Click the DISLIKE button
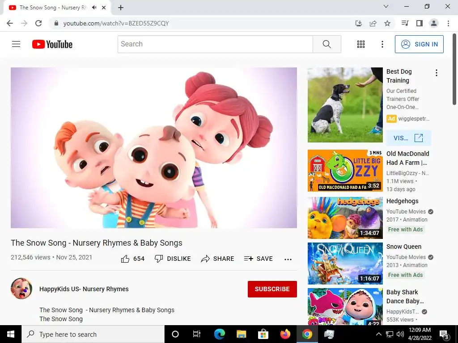The height and width of the screenshot is (343, 458). coord(173,259)
